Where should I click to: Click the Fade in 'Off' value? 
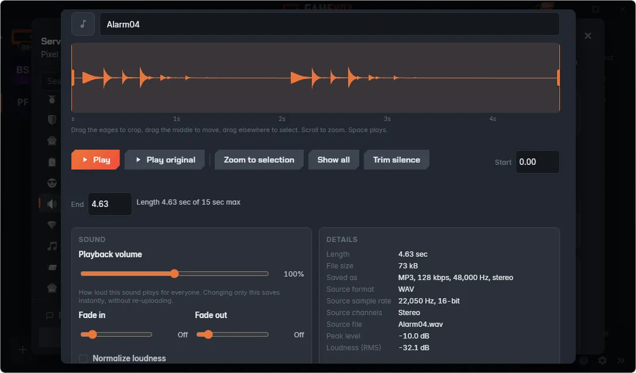pos(183,335)
